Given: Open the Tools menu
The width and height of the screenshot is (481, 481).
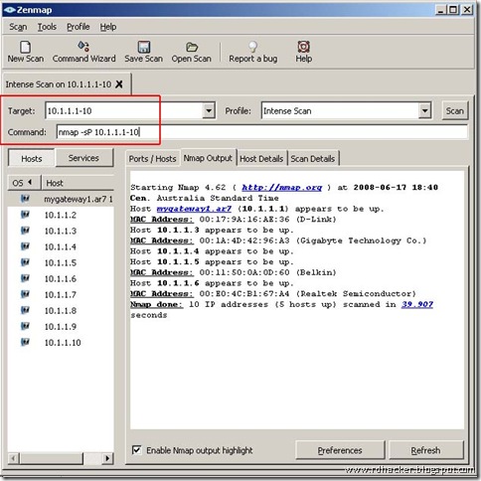Looking at the screenshot, I should tap(47, 27).
